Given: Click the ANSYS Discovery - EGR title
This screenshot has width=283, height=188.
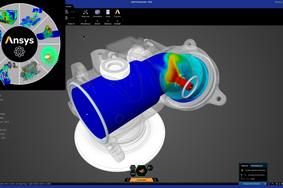Looking at the screenshot, I should pos(141,2).
